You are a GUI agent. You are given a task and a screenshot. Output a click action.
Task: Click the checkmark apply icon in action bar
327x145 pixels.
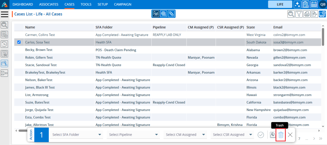[x=261, y=135]
